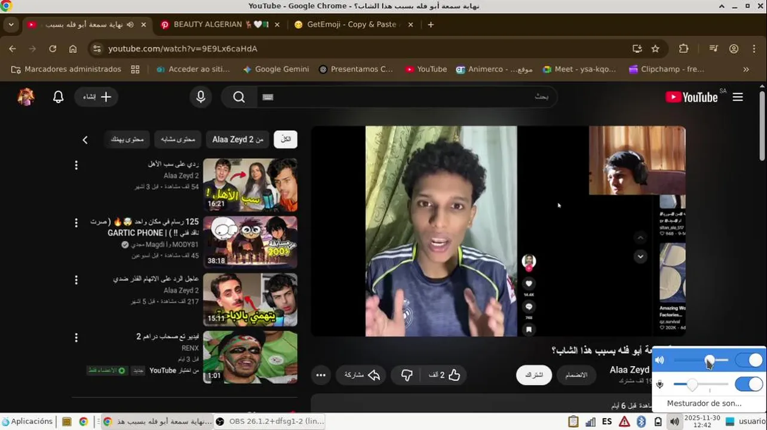Open the Google Gemini bookmark
The image size is (767, 430).
[x=275, y=69]
